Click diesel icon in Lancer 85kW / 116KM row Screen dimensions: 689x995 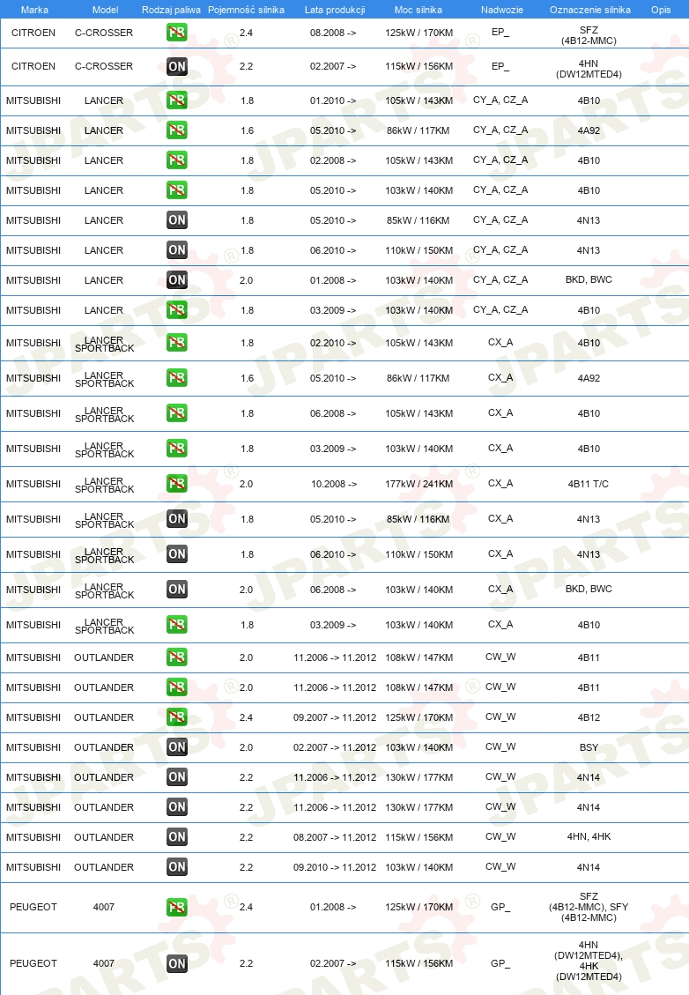pos(176,220)
